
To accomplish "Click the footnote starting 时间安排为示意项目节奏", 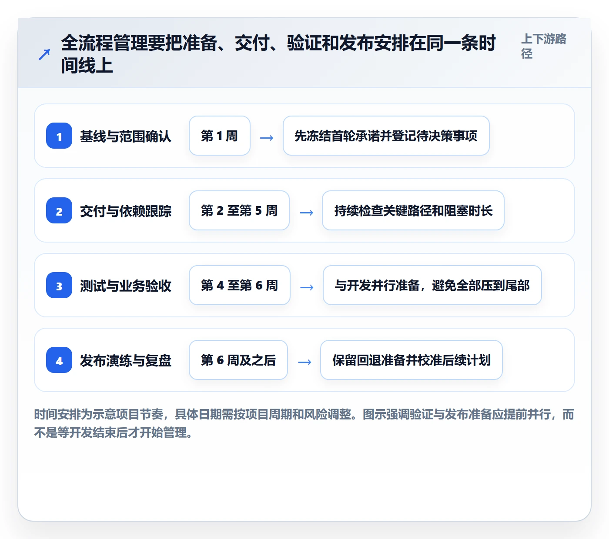I will click(x=304, y=423).
